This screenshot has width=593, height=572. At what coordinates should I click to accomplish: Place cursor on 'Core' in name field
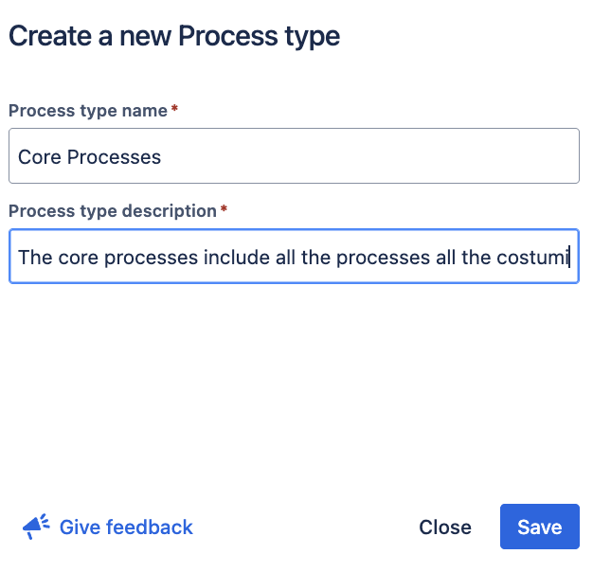click(39, 157)
